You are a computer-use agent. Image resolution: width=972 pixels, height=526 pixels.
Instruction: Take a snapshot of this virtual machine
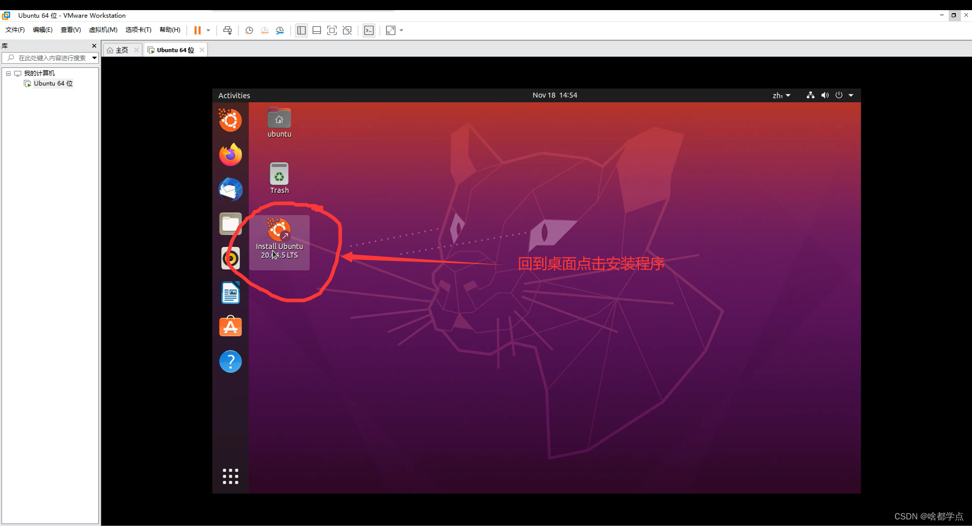click(x=249, y=30)
